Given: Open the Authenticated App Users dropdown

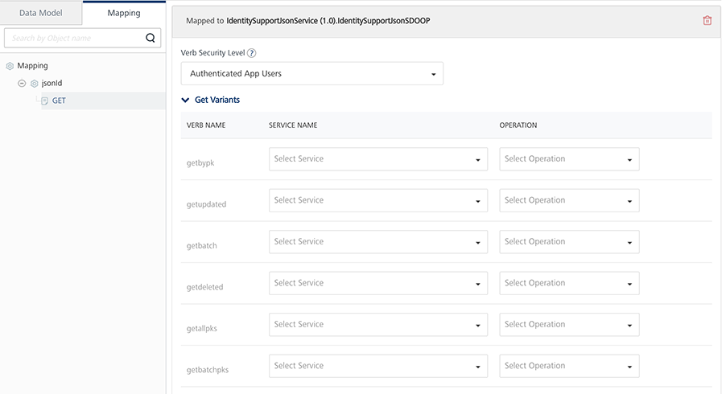Looking at the screenshot, I should tap(311, 74).
